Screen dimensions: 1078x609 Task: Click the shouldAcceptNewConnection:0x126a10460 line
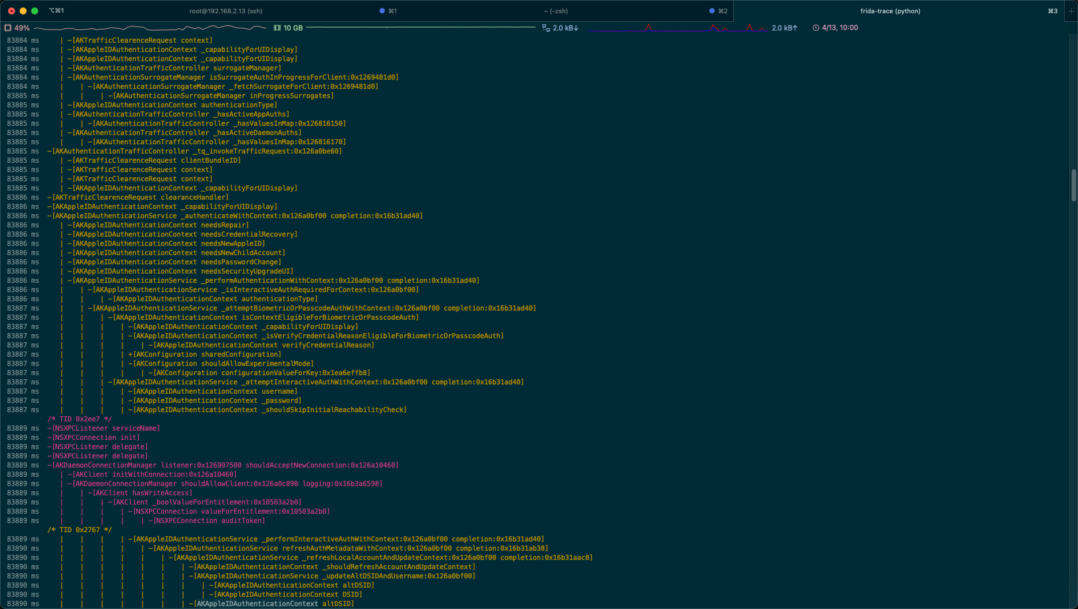(x=222, y=465)
